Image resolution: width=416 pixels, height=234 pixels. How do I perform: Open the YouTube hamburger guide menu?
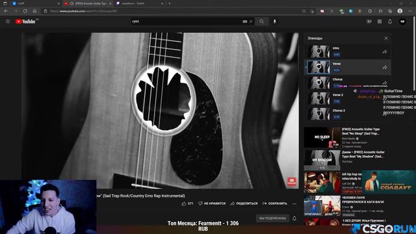[8, 21]
